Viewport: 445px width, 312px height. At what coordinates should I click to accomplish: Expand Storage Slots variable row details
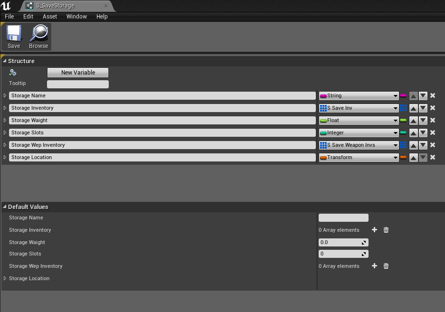[x=5, y=132]
